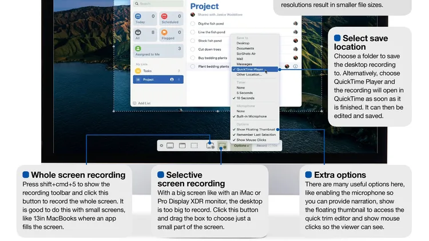Mark Line the fish pond as complete

click(193, 32)
